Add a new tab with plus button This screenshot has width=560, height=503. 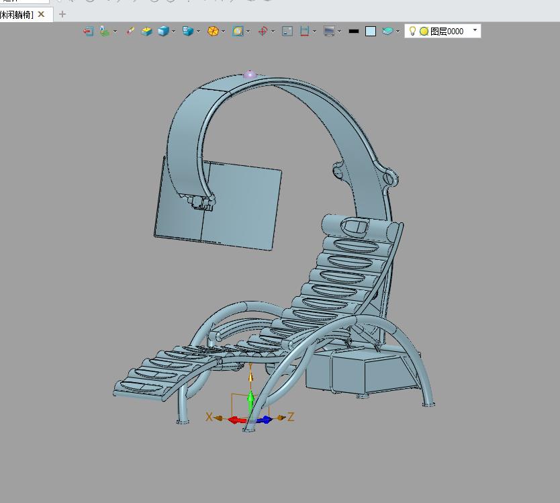coord(62,14)
